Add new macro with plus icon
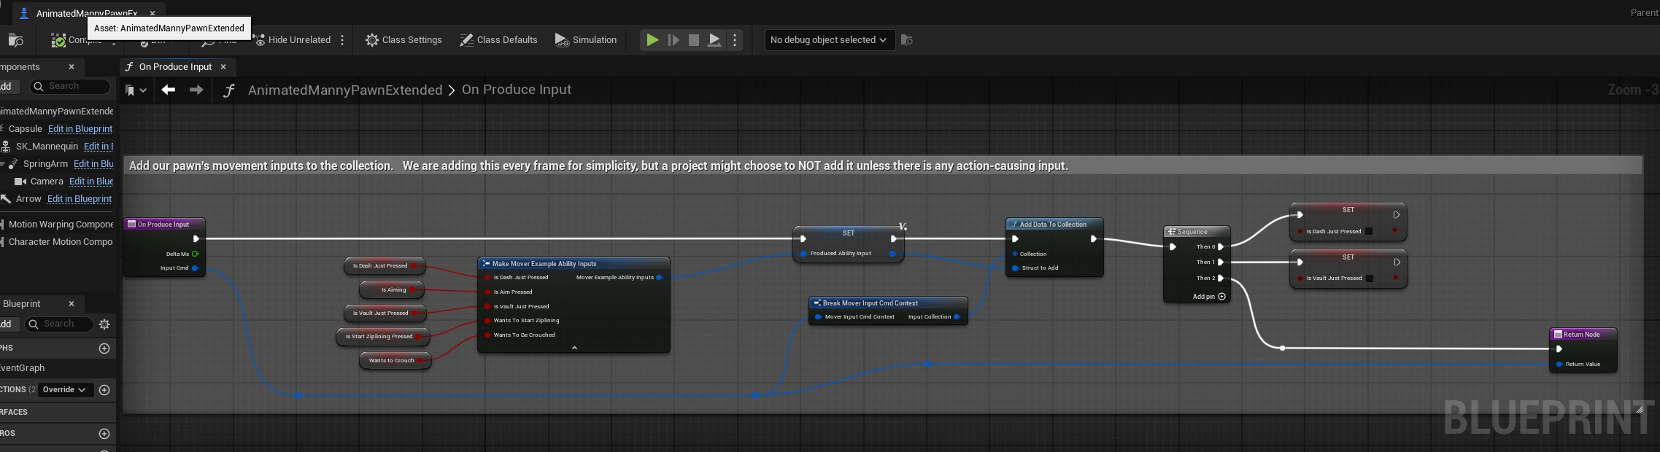Viewport: 1660px width, 452px height. [x=104, y=434]
